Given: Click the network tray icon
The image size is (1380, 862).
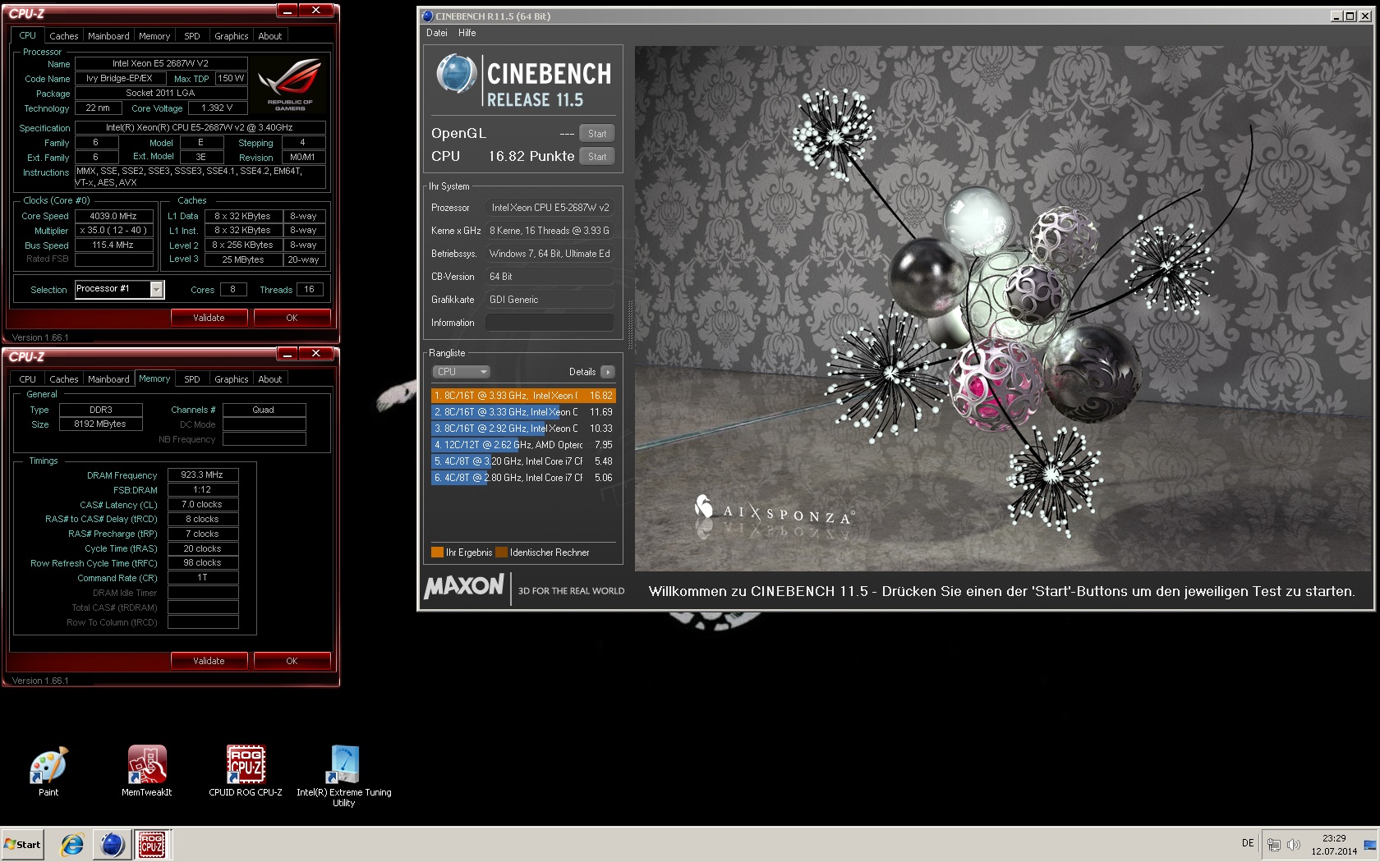Looking at the screenshot, I should coord(1274,844).
